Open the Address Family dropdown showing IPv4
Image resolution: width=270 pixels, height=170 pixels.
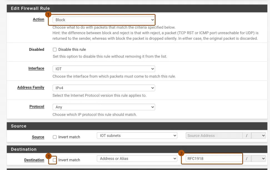coord(104,88)
